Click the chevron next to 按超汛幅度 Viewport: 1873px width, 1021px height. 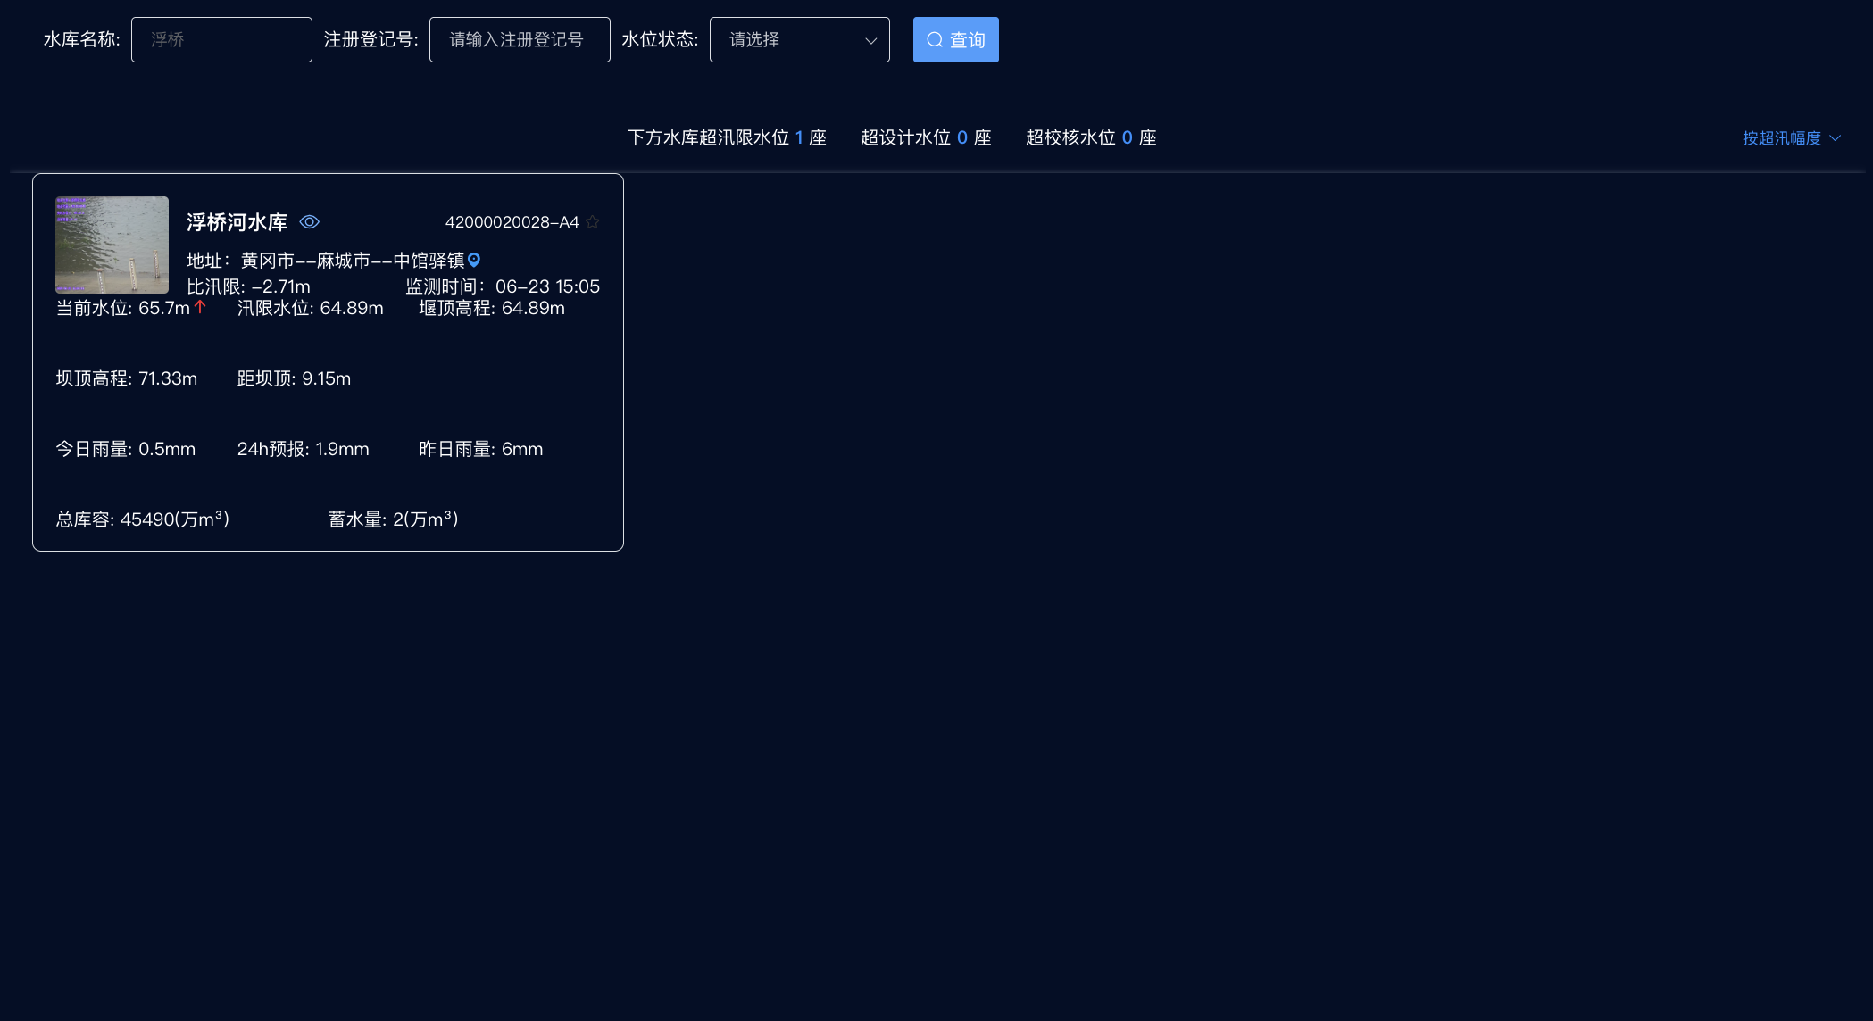pyautogui.click(x=1836, y=138)
